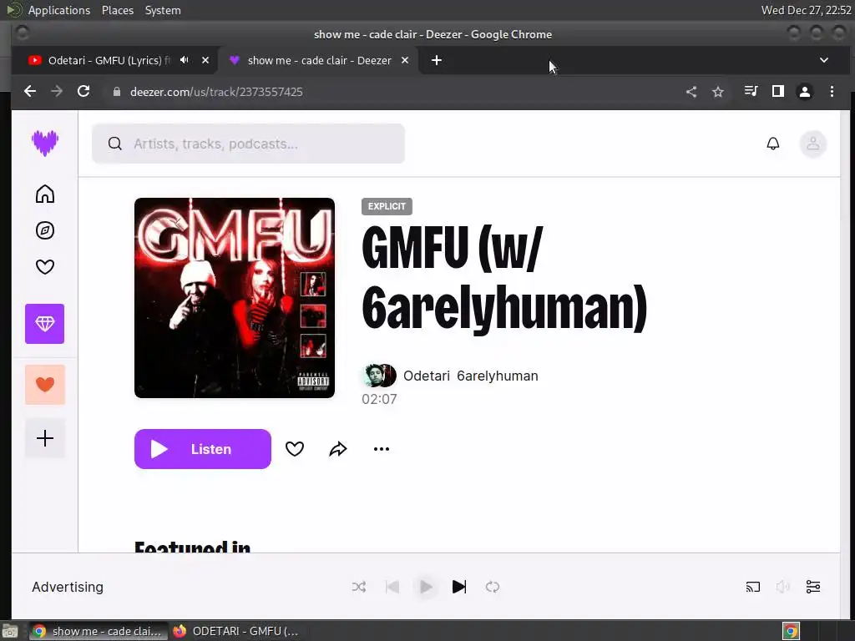Click the lock site info icon
The width and height of the screenshot is (855, 641).
point(116,92)
